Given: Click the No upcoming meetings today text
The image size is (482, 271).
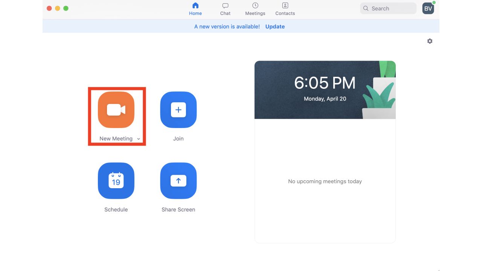Looking at the screenshot, I should point(325,181).
